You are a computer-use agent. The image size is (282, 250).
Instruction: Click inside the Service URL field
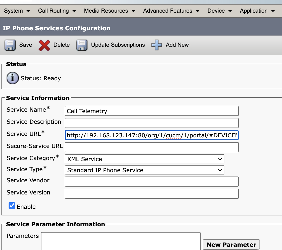[152, 136]
